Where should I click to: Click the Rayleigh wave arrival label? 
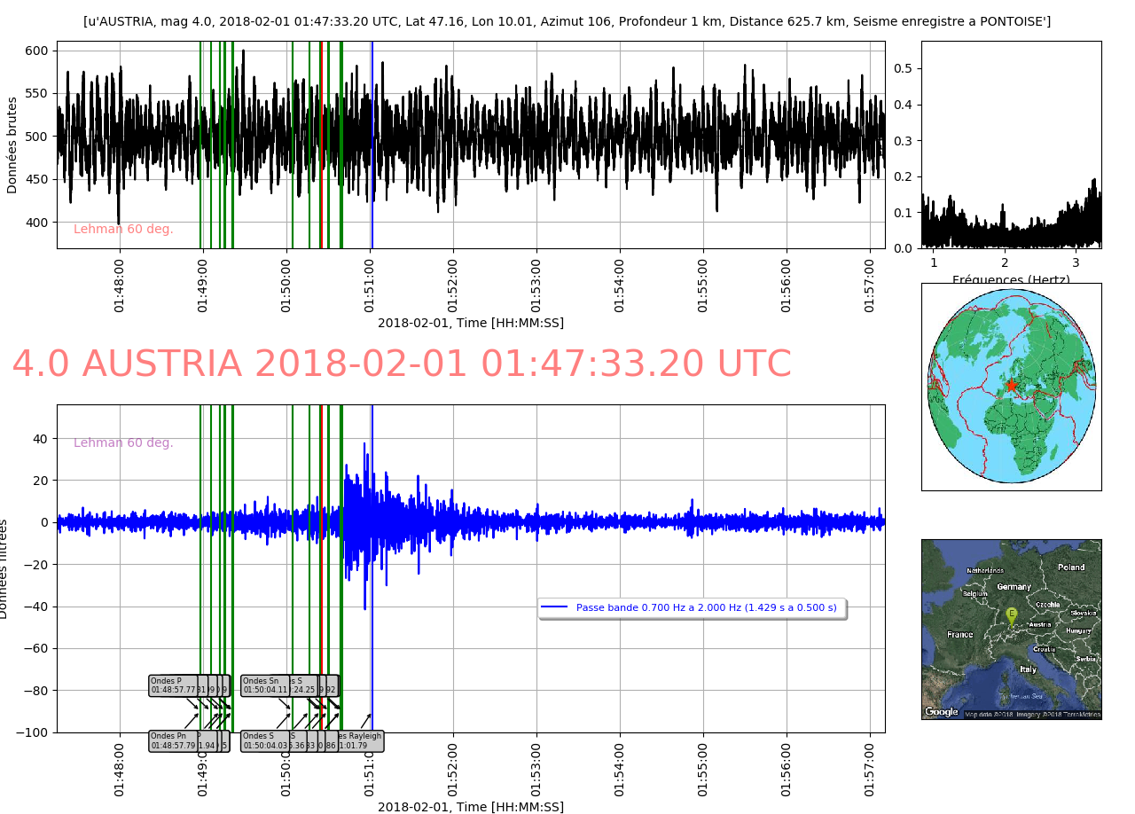point(364,740)
